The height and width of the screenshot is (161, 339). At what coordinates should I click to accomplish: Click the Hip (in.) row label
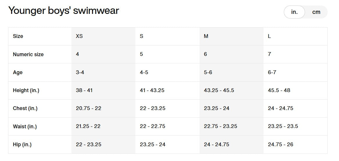[x=22, y=144]
